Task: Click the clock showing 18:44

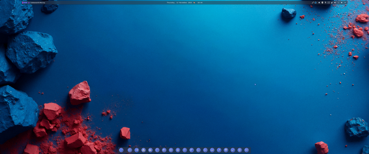Action: coord(200,3)
